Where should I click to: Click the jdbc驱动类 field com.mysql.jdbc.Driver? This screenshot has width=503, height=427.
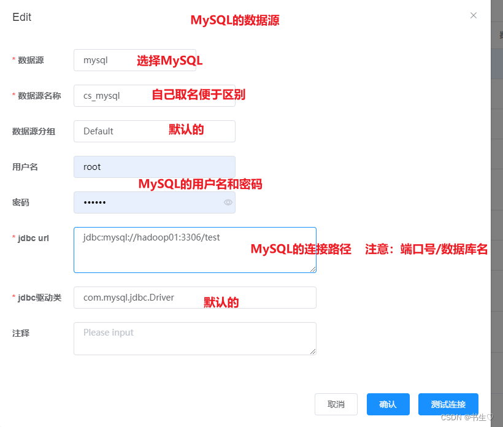(x=195, y=298)
